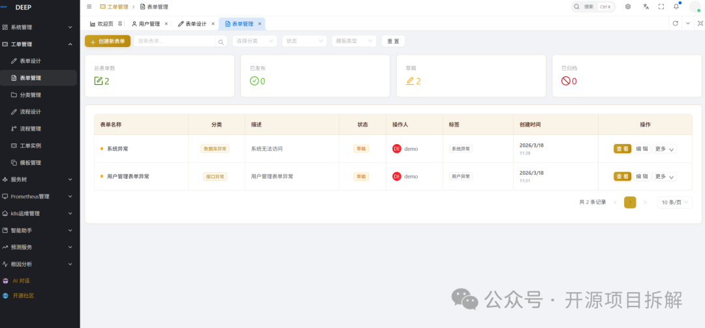Click the 草稿 pencil icon in the stats card
Viewport: 705px width, 328px height.
(410, 81)
